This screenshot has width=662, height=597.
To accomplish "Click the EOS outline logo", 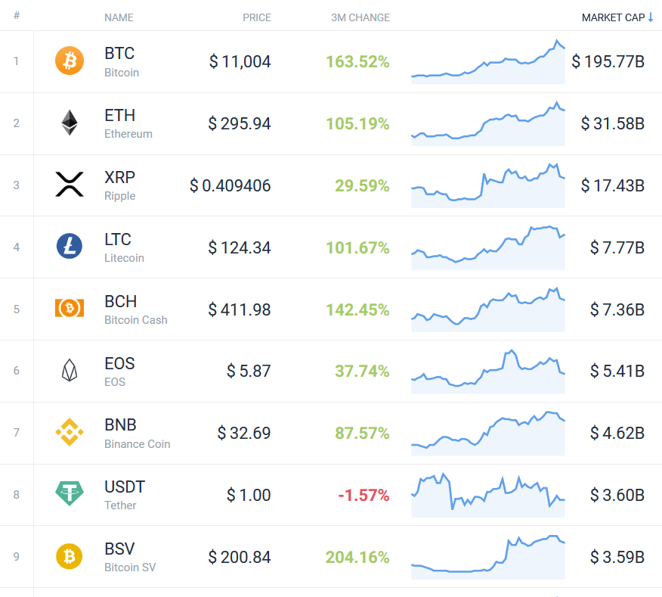I will pyautogui.click(x=70, y=370).
